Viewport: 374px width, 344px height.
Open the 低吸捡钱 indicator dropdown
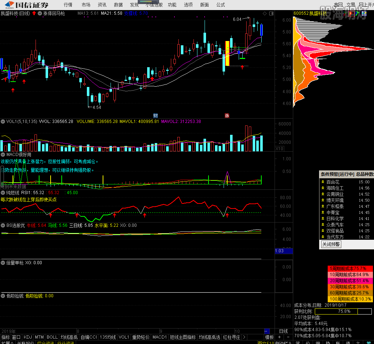[3, 296]
